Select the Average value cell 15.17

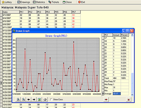click(x=117, y=94)
